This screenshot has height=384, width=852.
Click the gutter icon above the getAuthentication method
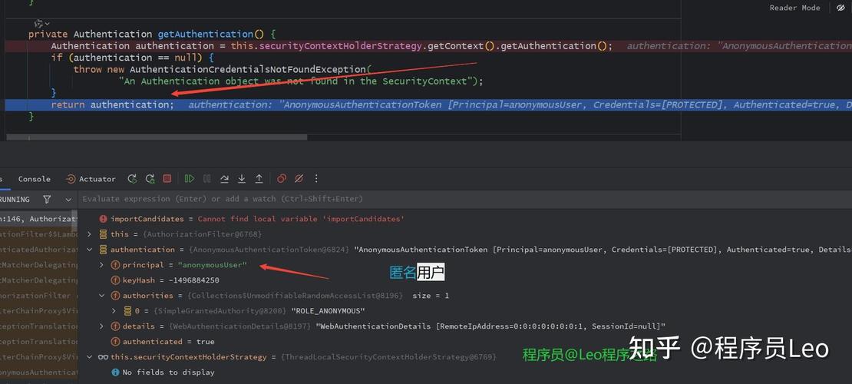tap(39, 23)
